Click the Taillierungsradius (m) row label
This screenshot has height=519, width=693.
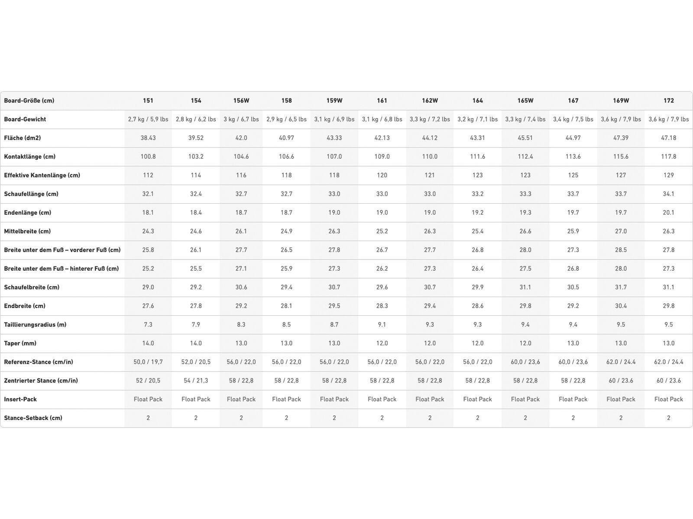point(35,324)
